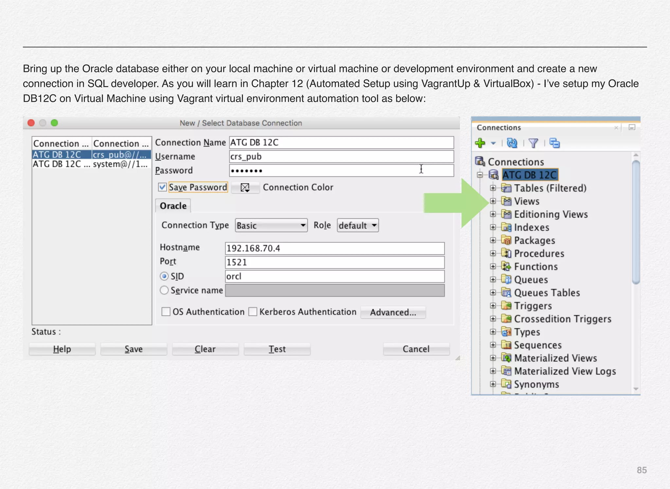Expand the Triggers tree node
Viewport: 670px width, 489px height.
[493, 306]
